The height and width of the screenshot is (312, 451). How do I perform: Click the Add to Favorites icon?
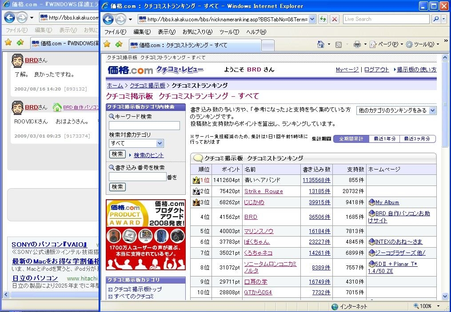119,44
